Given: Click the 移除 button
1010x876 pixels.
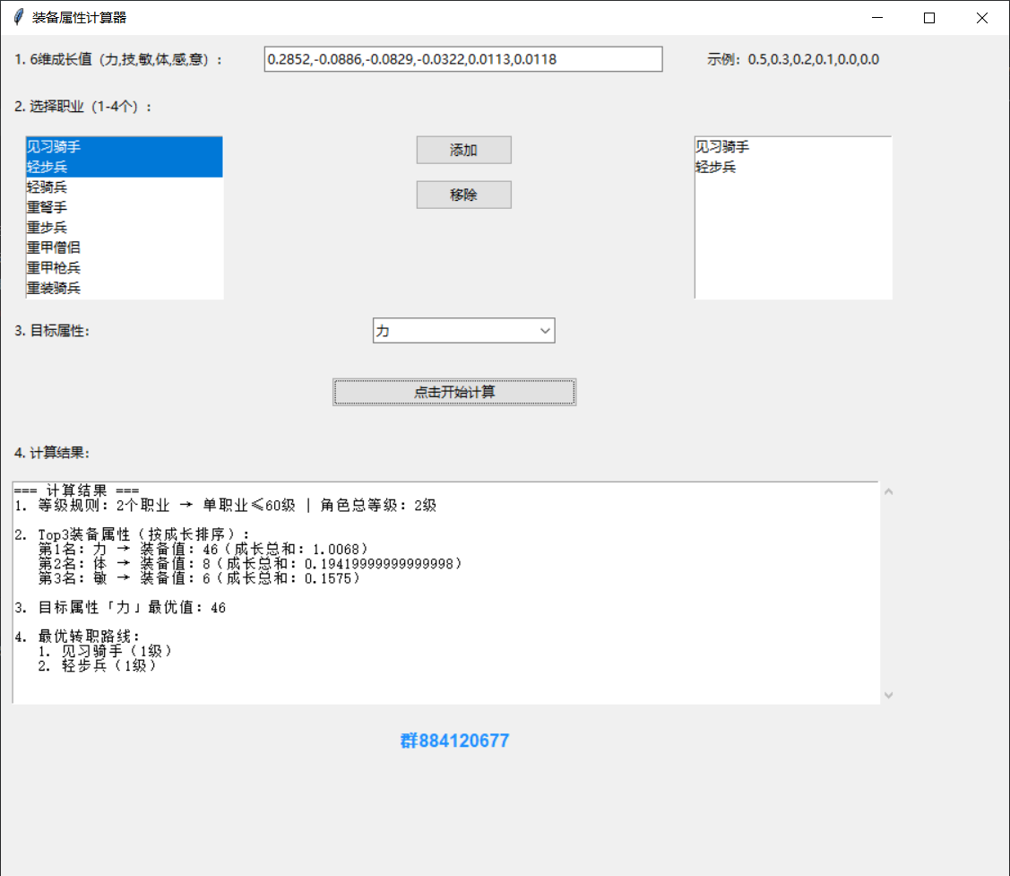Looking at the screenshot, I should (x=463, y=195).
